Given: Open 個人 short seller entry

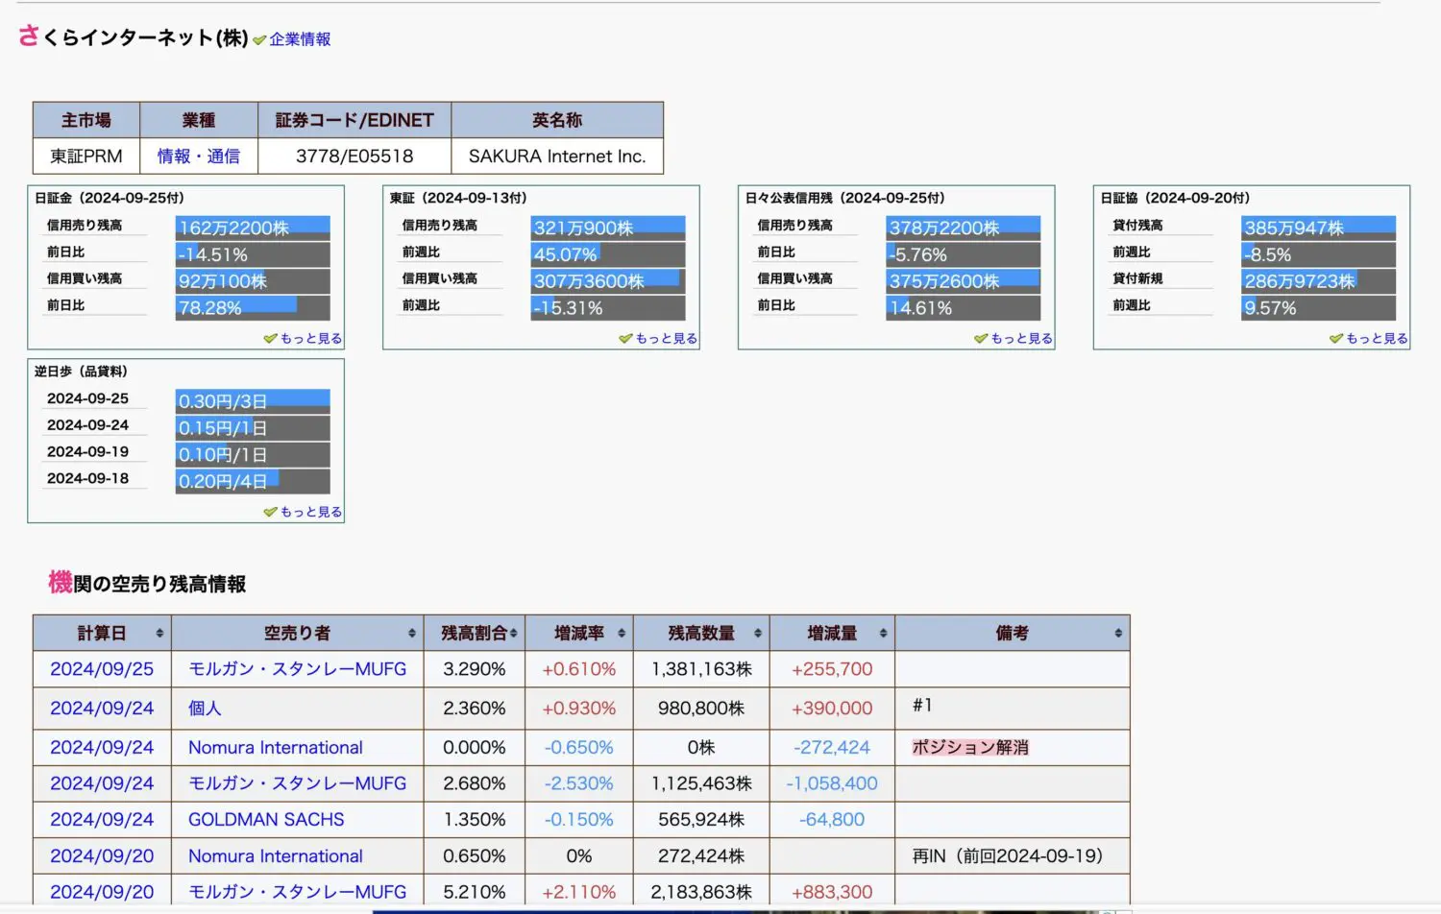Looking at the screenshot, I should click(205, 709).
